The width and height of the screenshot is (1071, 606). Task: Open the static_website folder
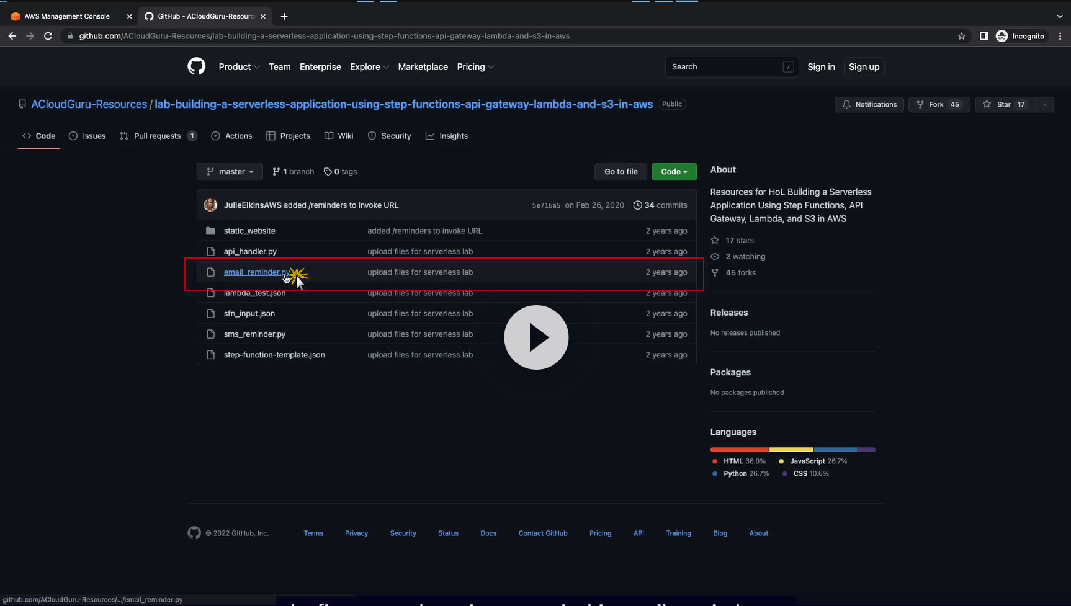(249, 231)
